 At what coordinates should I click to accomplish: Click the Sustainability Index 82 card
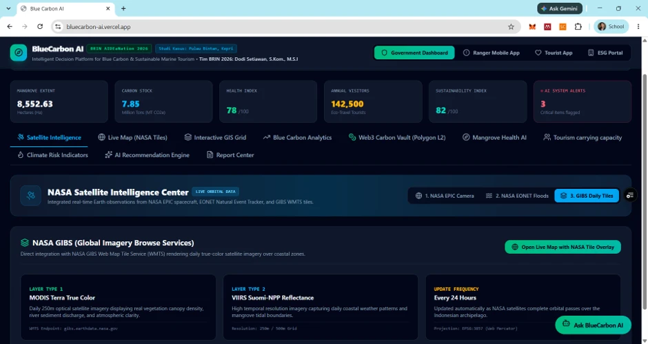pyautogui.click(x=478, y=101)
